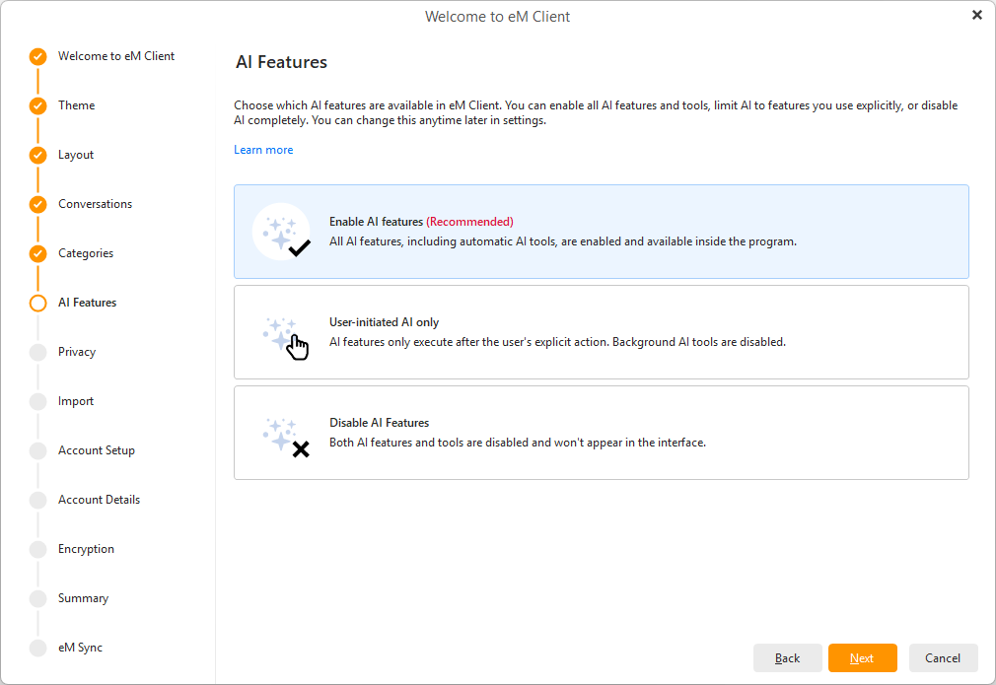This screenshot has width=996, height=685.
Task: Click the gray step circle beside Privacy
Action: click(38, 352)
